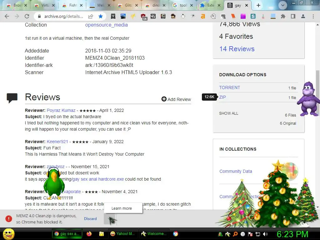Select the identifier text 'MEMZ4.0Clean_20181103'
Screen dimensions: 320x240
point(115,58)
